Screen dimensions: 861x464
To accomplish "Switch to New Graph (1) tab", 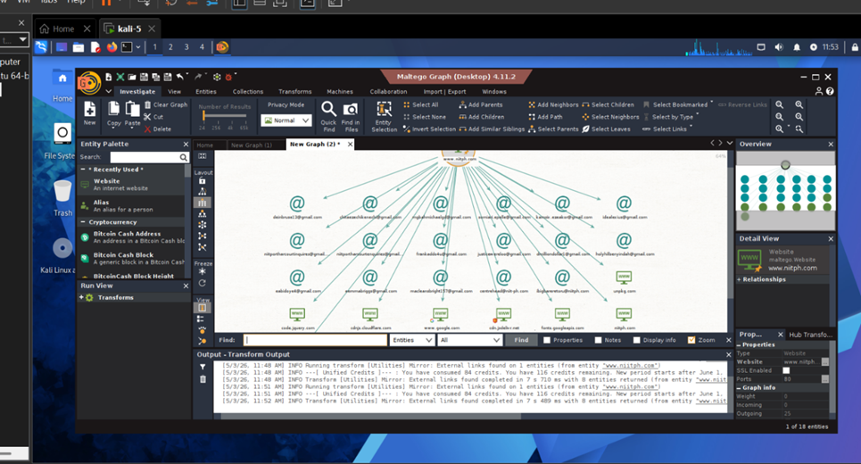I will (x=252, y=145).
